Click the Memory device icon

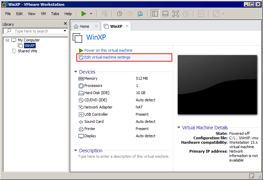point(81,79)
